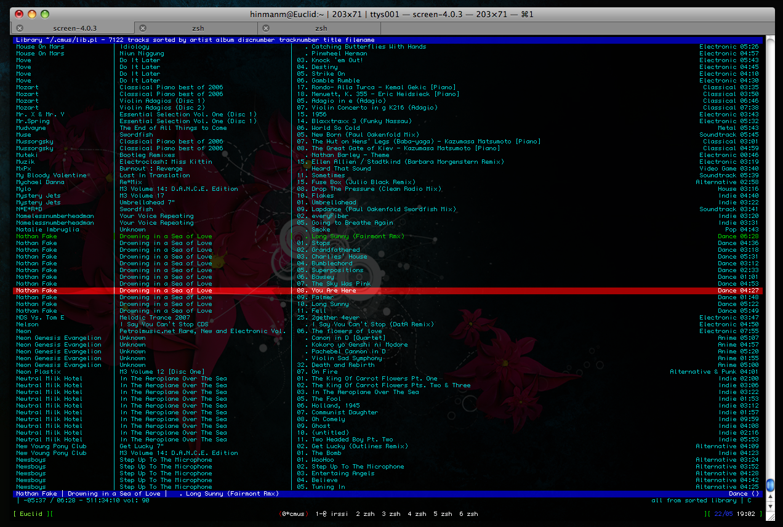Screen dimensions: 783x527
Task: Pick Rondo- Alla Turca by Mozart
Action: point(383,87)
